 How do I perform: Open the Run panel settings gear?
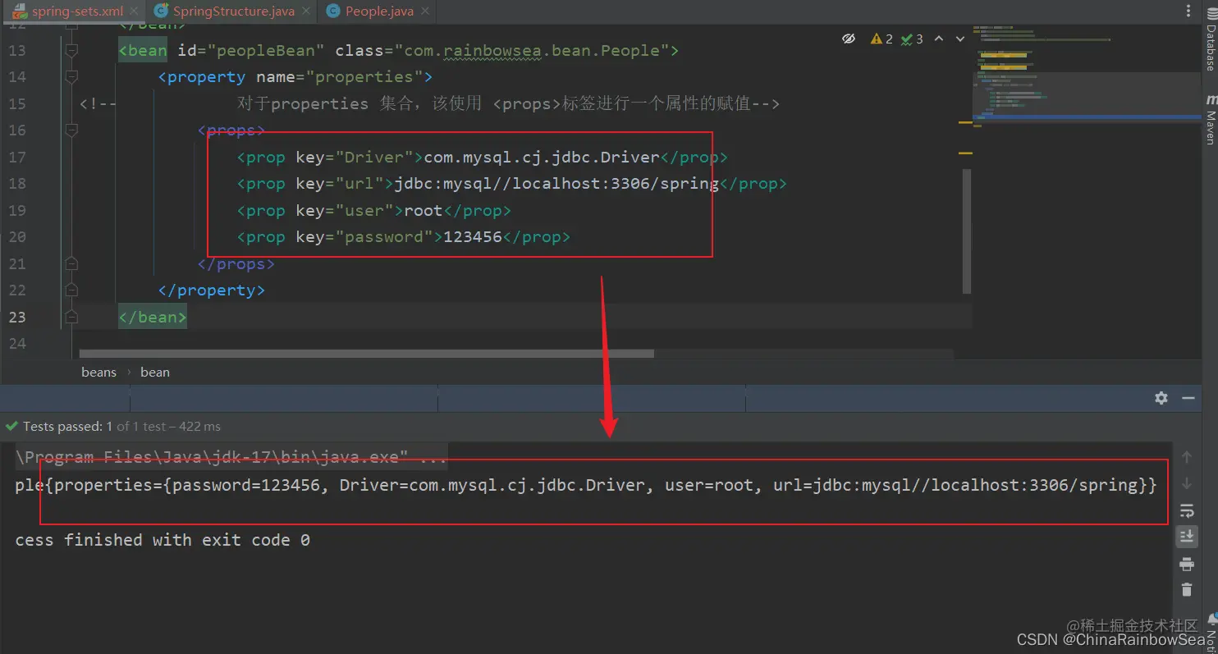click(1161, 398)
